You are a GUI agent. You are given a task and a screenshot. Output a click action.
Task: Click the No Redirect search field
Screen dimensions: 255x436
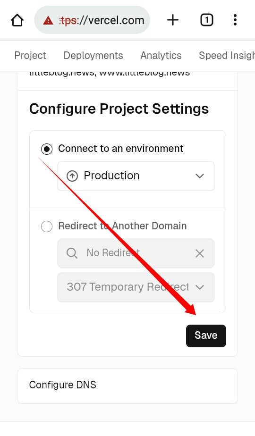(136, 253)
